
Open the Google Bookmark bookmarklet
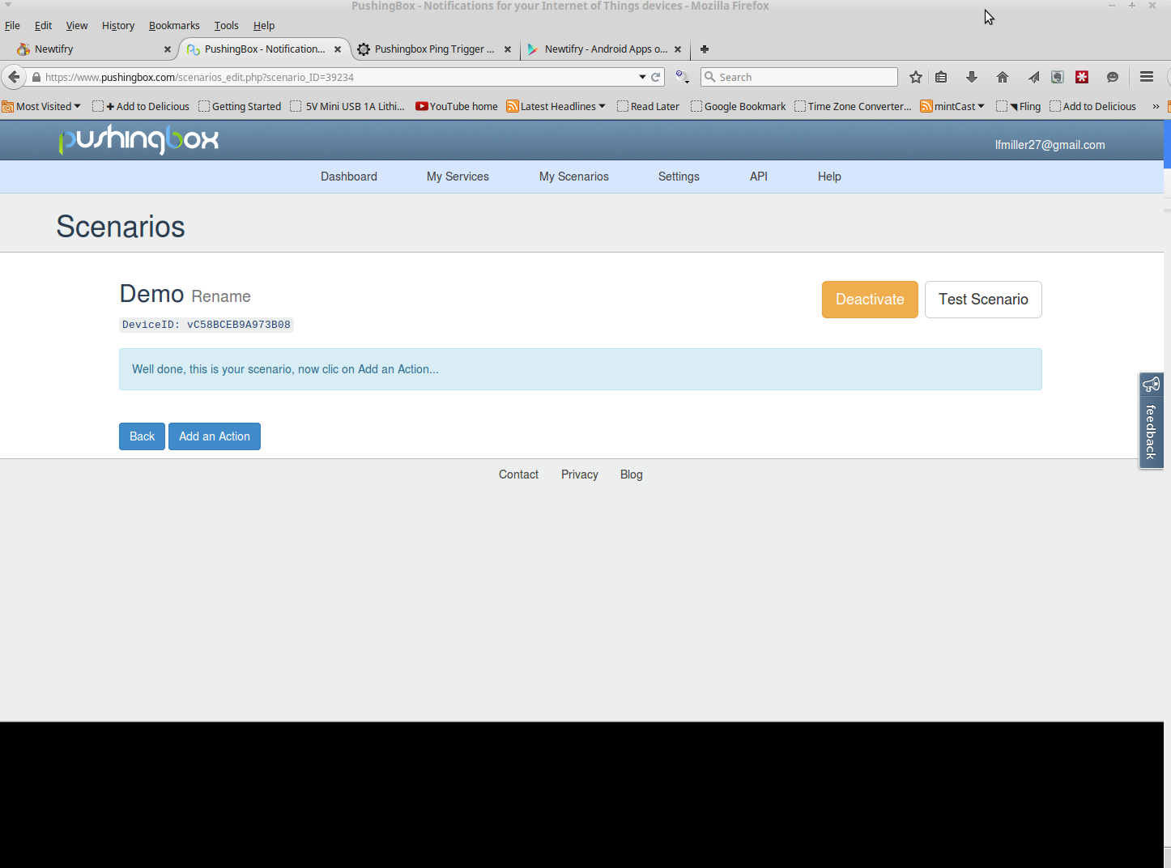[738, 106]
